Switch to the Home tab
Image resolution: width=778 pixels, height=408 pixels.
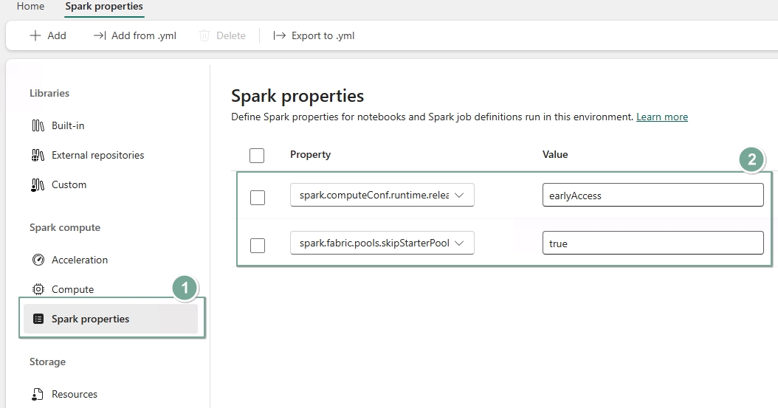[30, 7]
